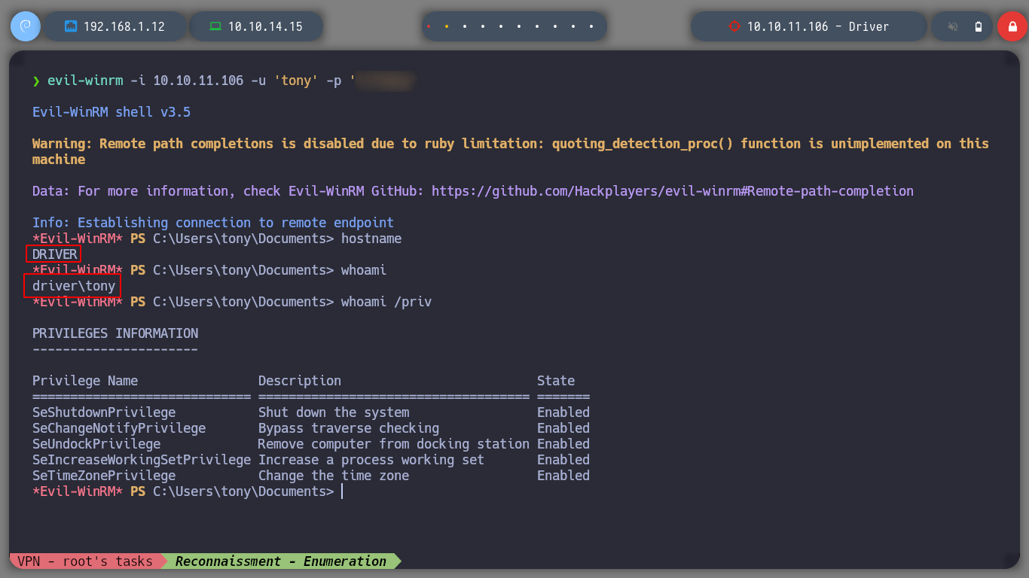The image size is (1029, 578).
Task: Click the "Increase a process working set" description
Action: (371, 460)
